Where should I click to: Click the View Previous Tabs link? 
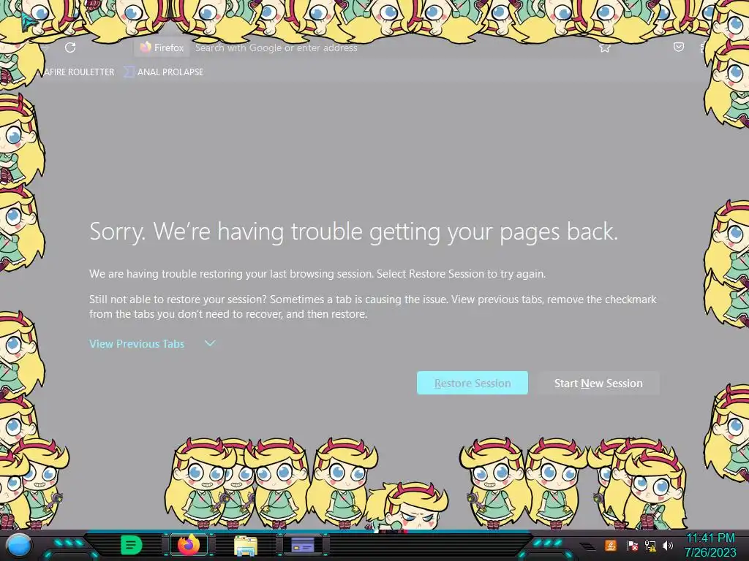pyautogui.click(x=137, y=344)
